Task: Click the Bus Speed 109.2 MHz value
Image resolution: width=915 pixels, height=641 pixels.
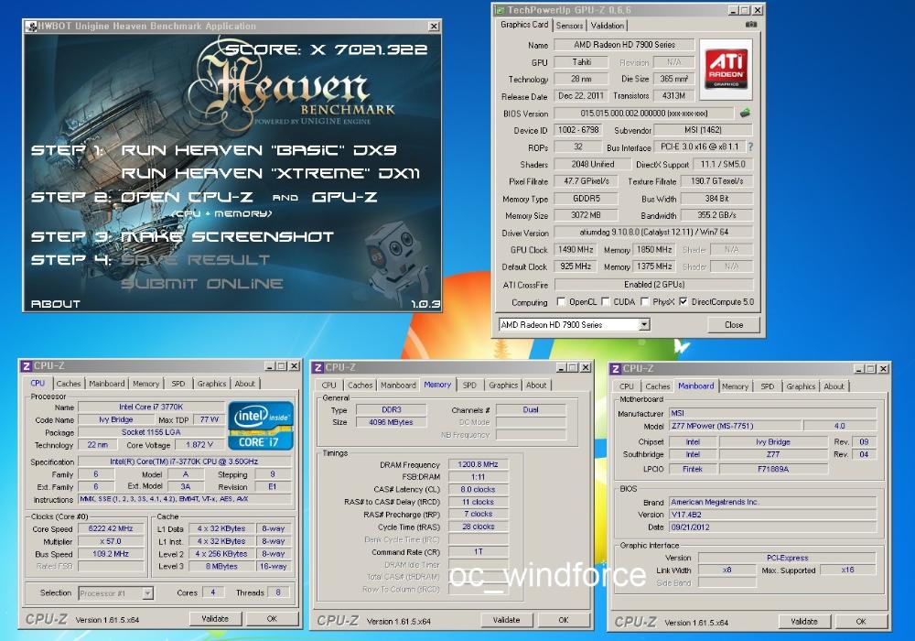Action: tap(111, 554)
